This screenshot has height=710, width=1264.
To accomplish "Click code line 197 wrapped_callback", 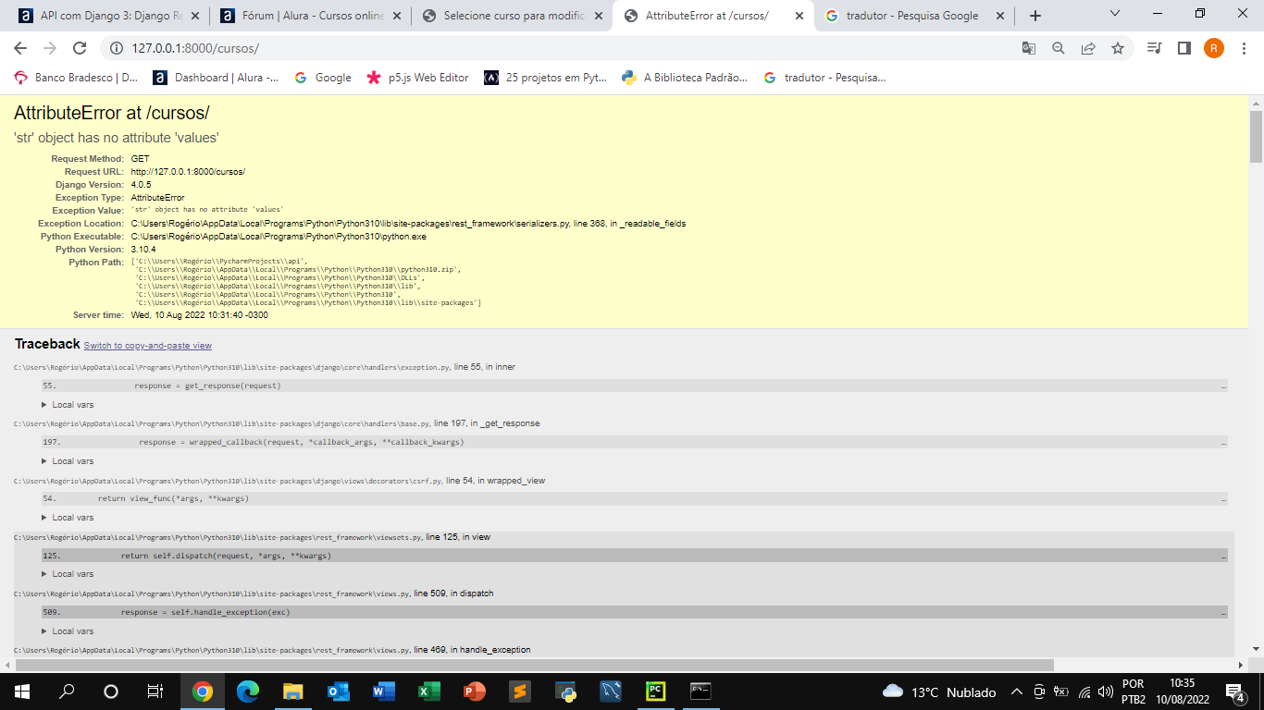I will click(635, 442).
